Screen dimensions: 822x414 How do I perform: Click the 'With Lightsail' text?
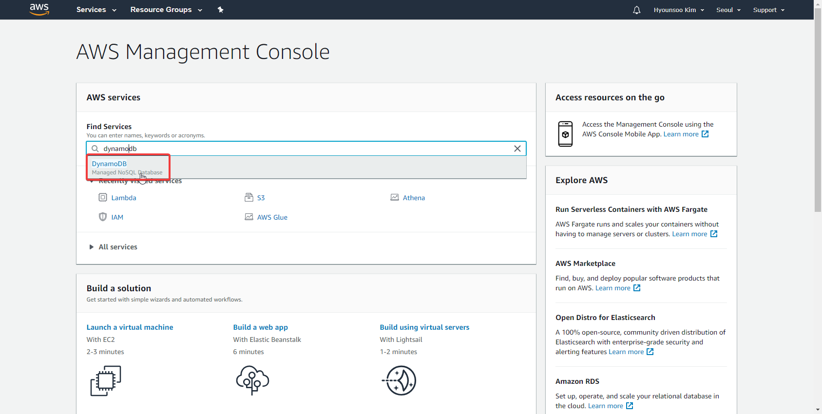pos(401,339)
